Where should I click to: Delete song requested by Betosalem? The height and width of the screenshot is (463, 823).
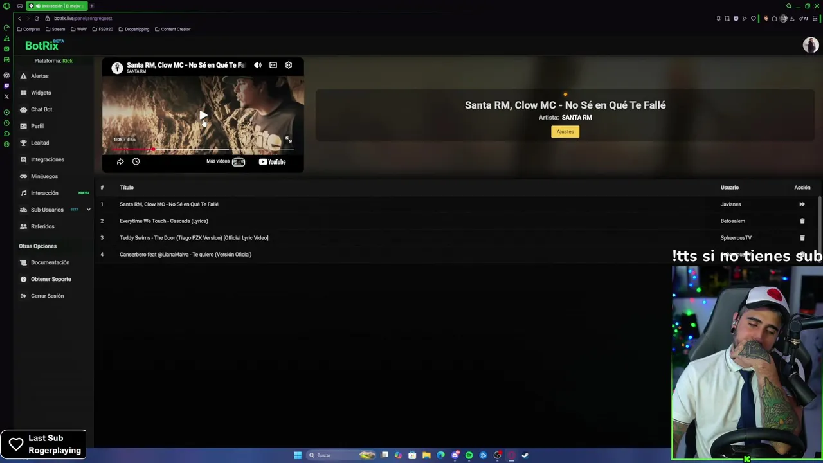[x=802, y=221]
